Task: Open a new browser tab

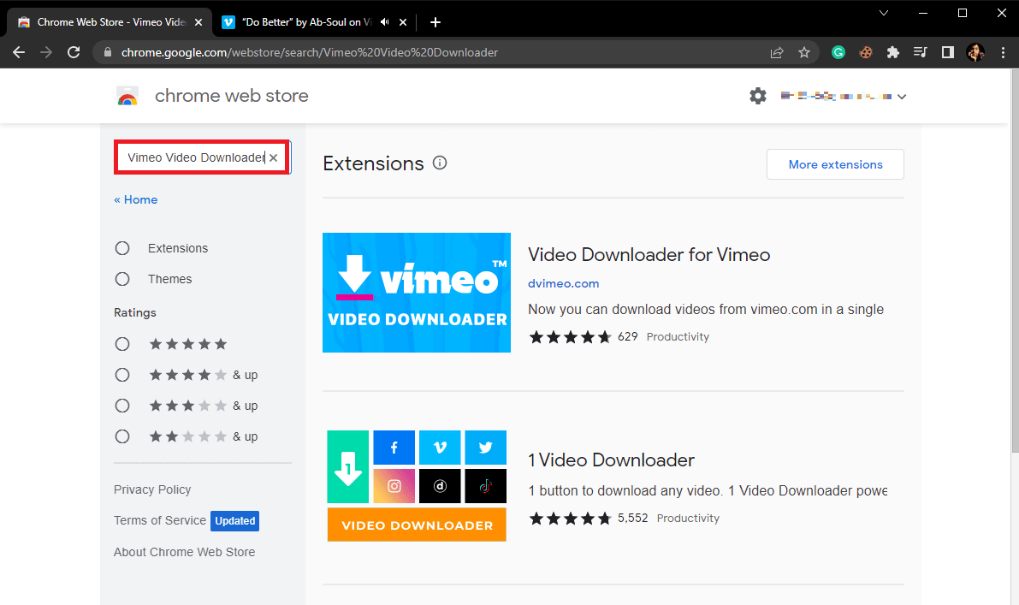Action: coord(435,22)
